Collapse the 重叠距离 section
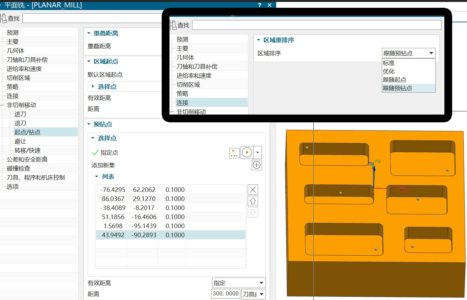 [x=89, y=33]
